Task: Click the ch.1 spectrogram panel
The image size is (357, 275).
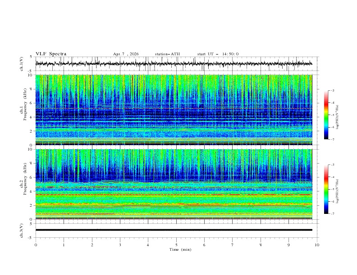Action: [x=174, y=110]
